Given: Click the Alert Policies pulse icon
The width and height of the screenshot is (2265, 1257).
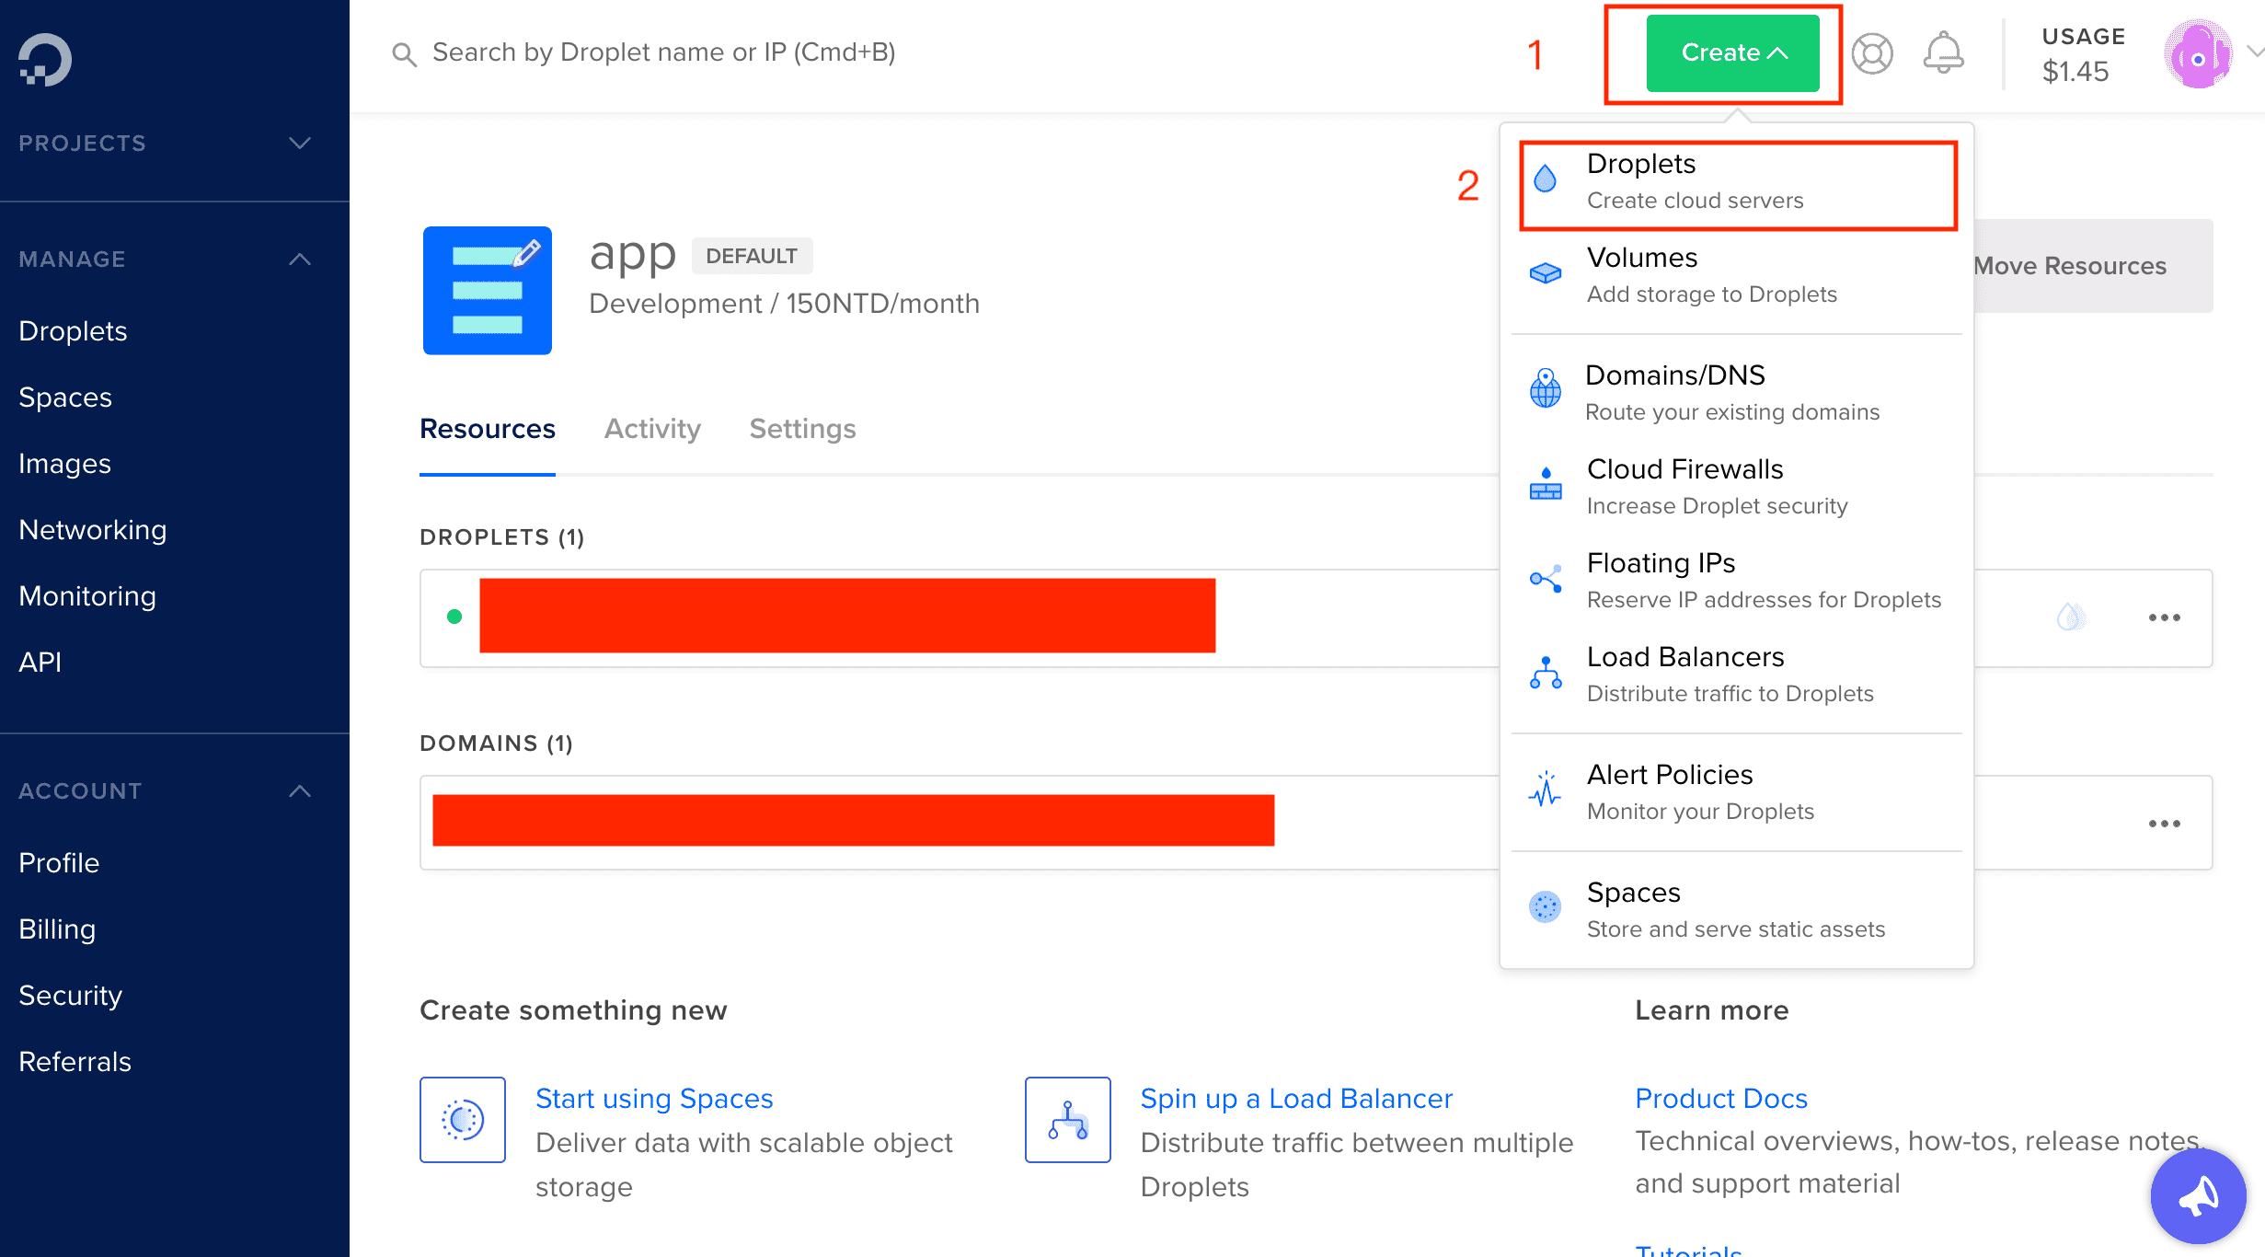Looking at the screenshot, I should (x=1546, y=789).
